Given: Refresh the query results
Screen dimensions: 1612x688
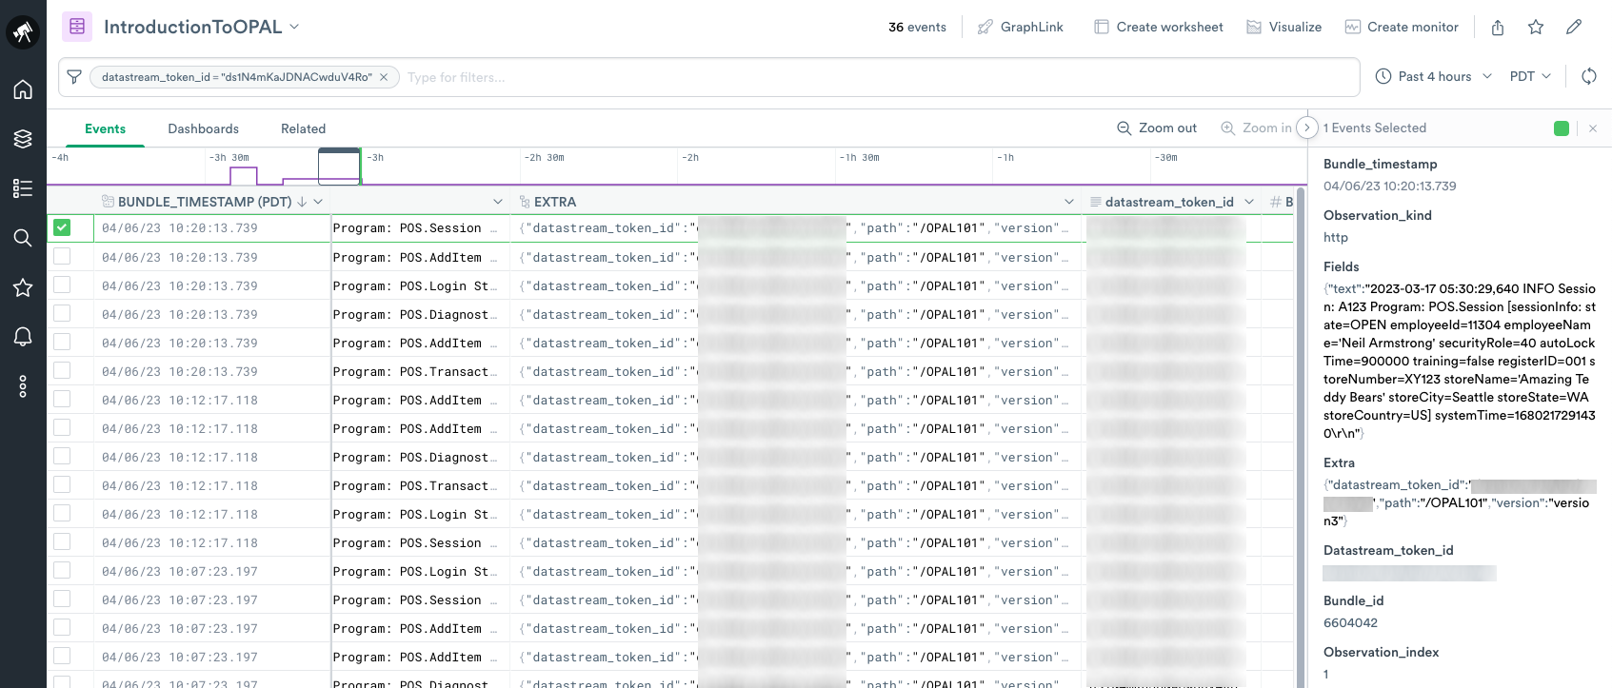Looking at the screenshot, I should click(x=1589, y=76).
